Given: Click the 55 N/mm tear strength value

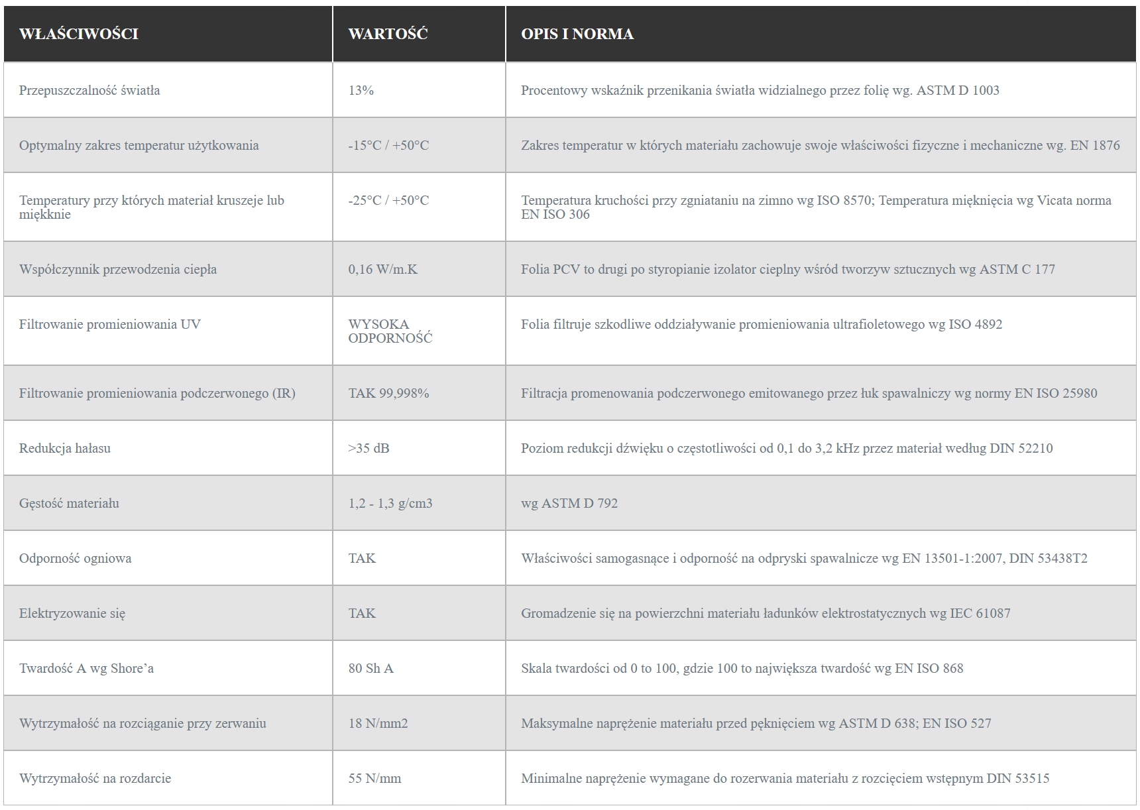Looking at the screenshot, I should (x=374, y=778).
